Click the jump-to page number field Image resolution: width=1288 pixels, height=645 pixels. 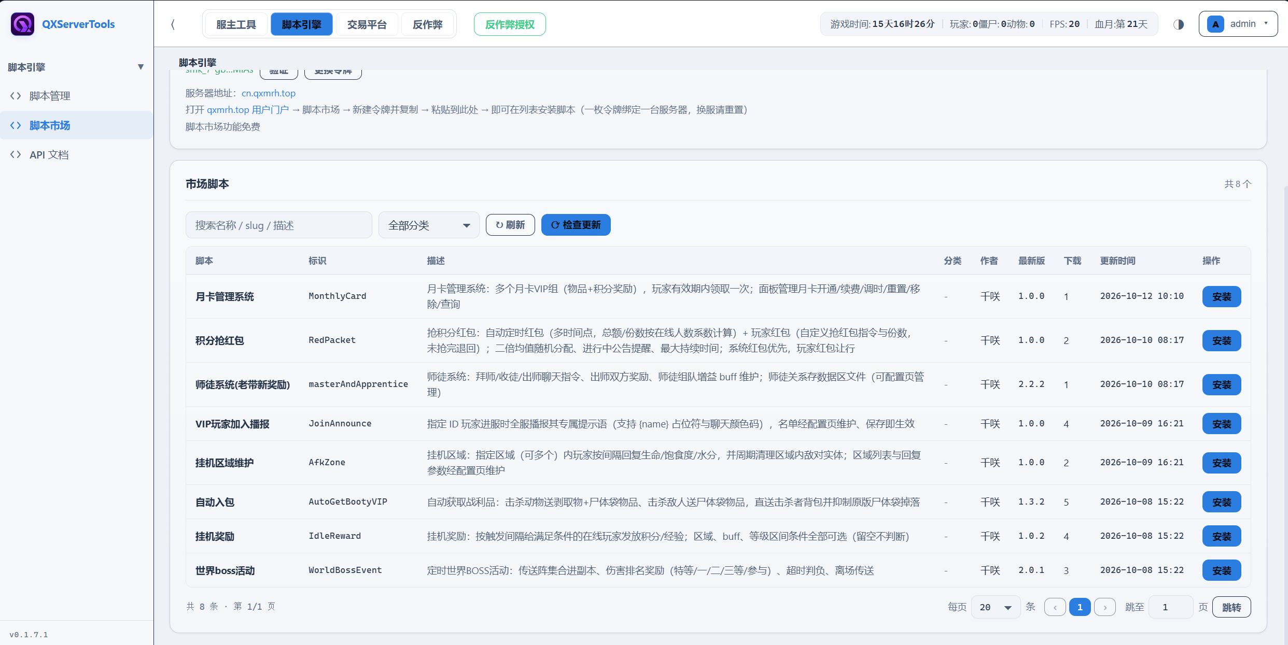(x=1171, y=607)
